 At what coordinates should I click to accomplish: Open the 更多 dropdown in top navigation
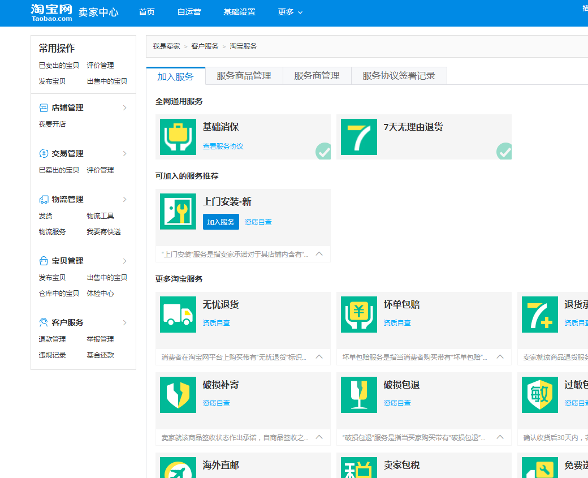coord(290,12)
